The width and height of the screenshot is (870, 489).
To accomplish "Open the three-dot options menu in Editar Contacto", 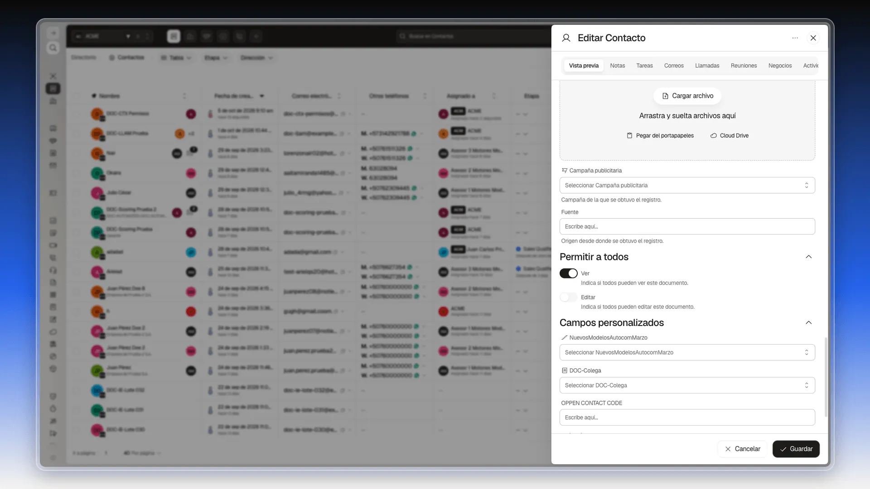I will 795,38.
